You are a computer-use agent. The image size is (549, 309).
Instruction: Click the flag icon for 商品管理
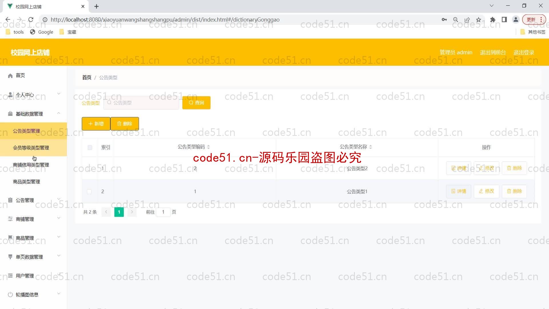pos(10,238)
